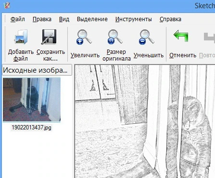Screen dimensions: 215x178
Task: Open the Файл menu
Action: pyautogui.click(x=18, y=19)
